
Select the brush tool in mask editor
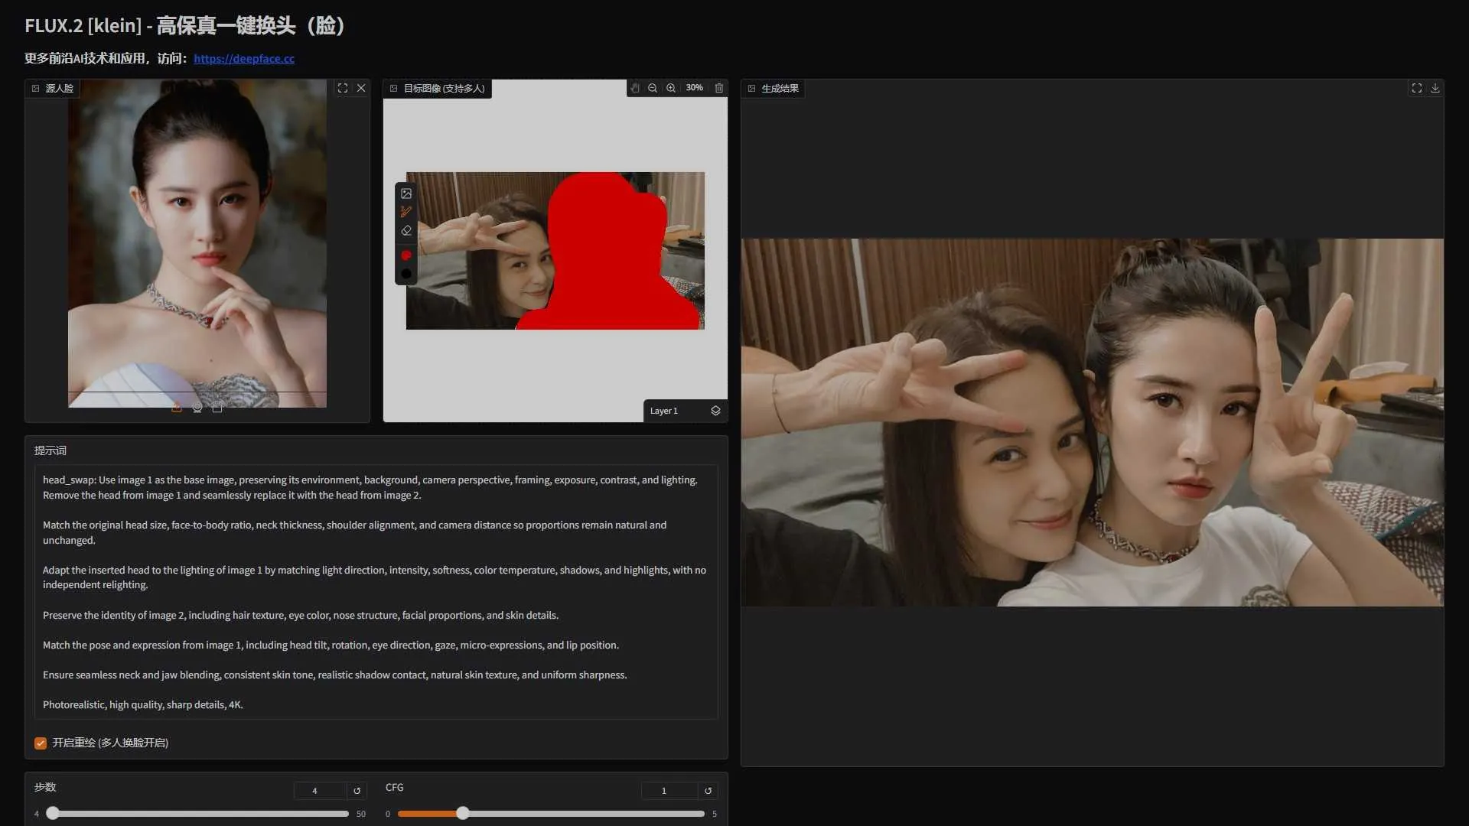point(406,212)
